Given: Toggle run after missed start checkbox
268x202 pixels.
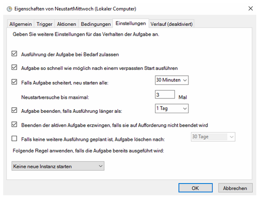Looking at the screenshot, I should coord(14,67).
